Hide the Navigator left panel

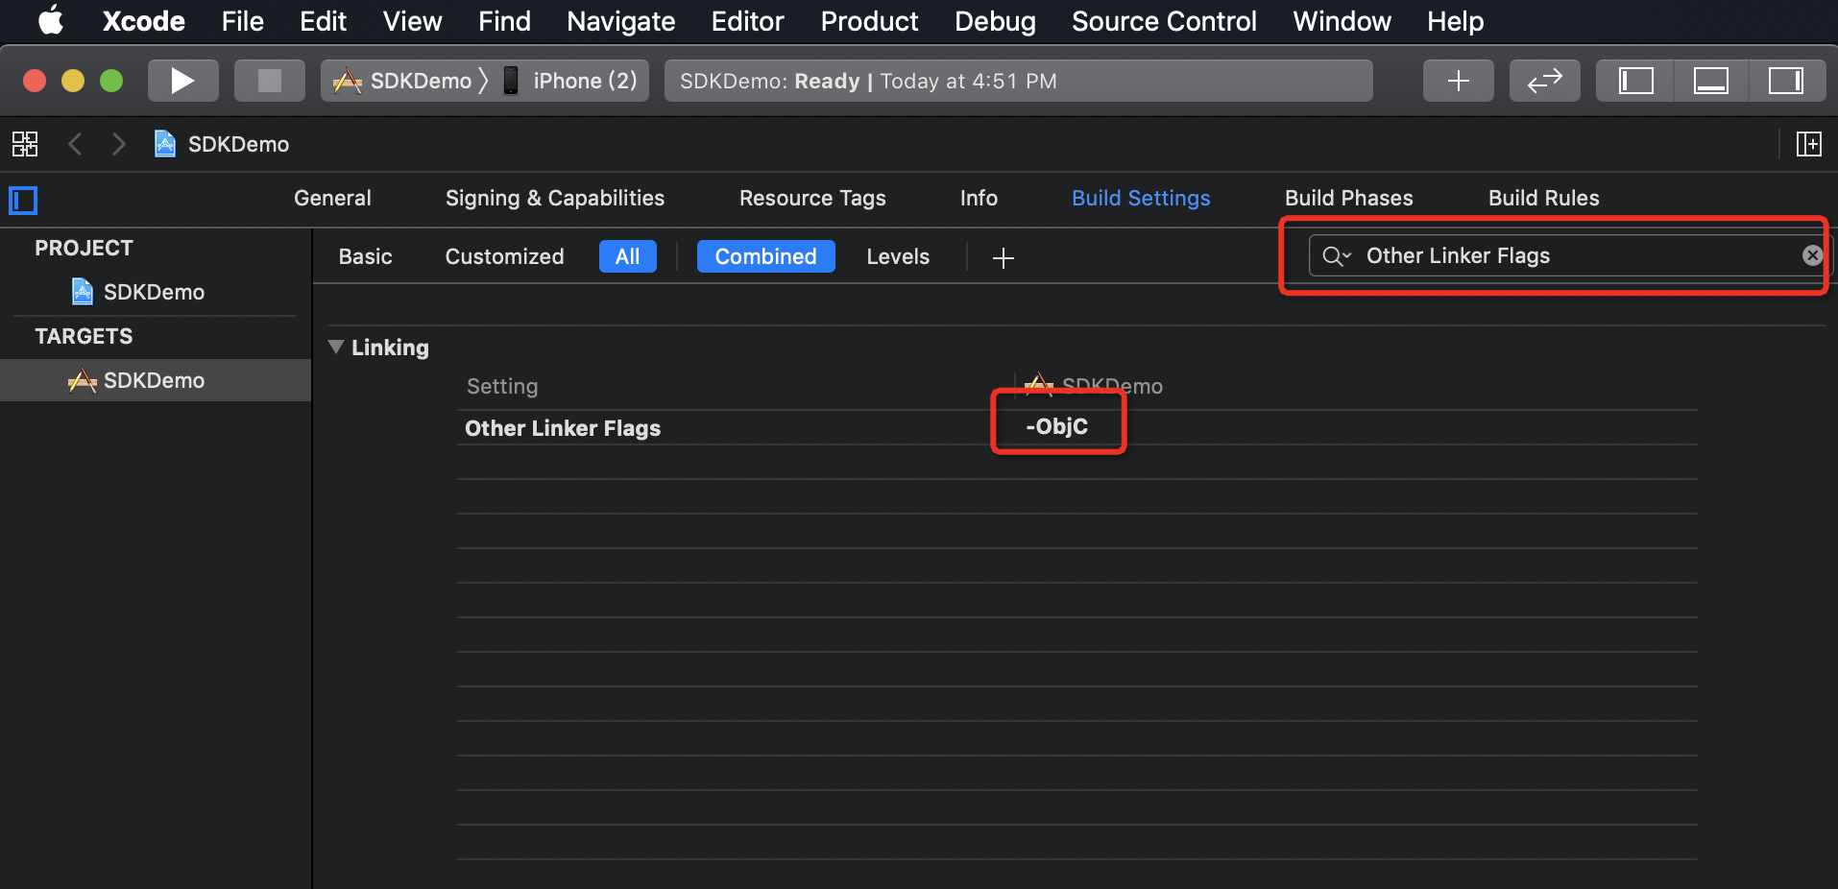[1635, 81]
